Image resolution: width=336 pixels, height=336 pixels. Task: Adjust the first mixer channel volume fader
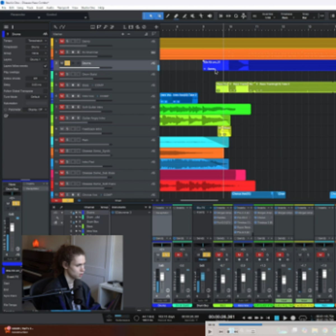click(162, 277)
